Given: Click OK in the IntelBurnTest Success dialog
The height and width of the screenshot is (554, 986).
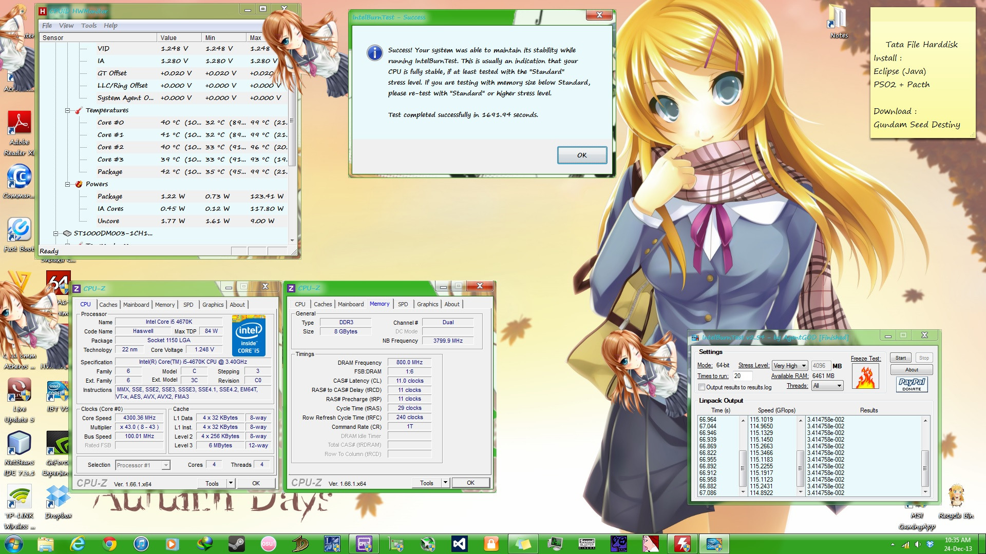Looking at the screenshot, I should pyautogui.click(x=582, y=155).
